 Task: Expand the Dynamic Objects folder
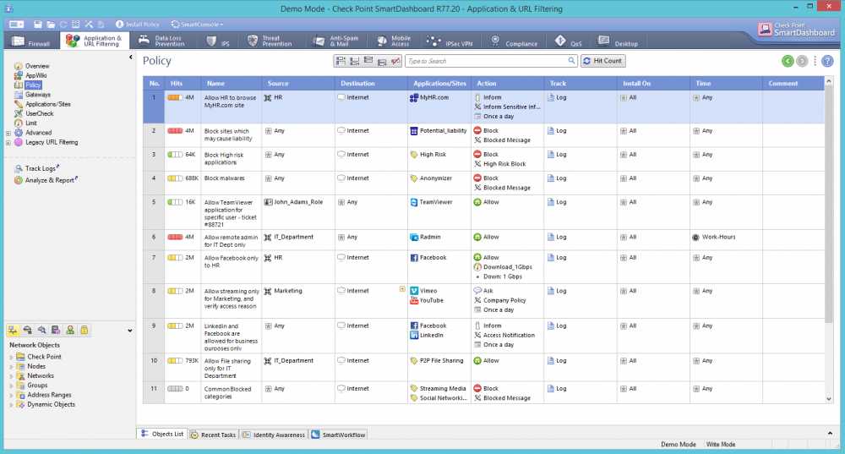(11, 404)
